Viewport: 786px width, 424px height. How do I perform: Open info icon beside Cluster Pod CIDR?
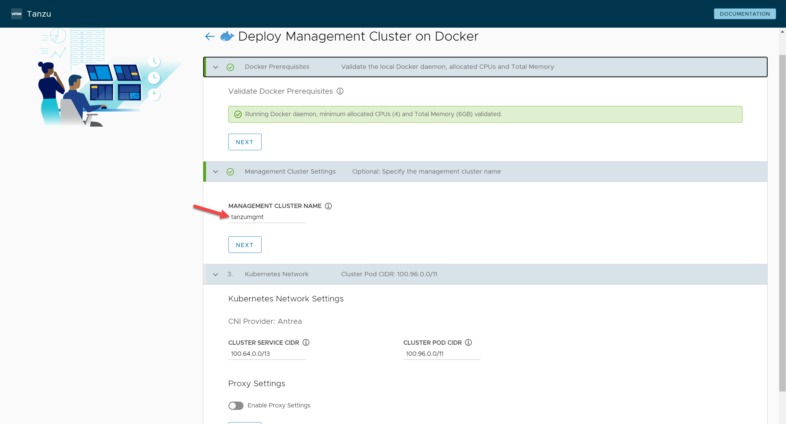point(468,342)
